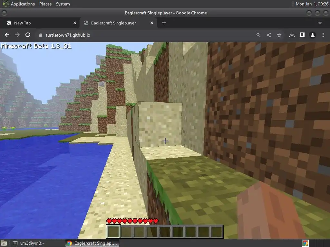
Task: Open Chrome three-dot menu
Action: tap(323, 35)
